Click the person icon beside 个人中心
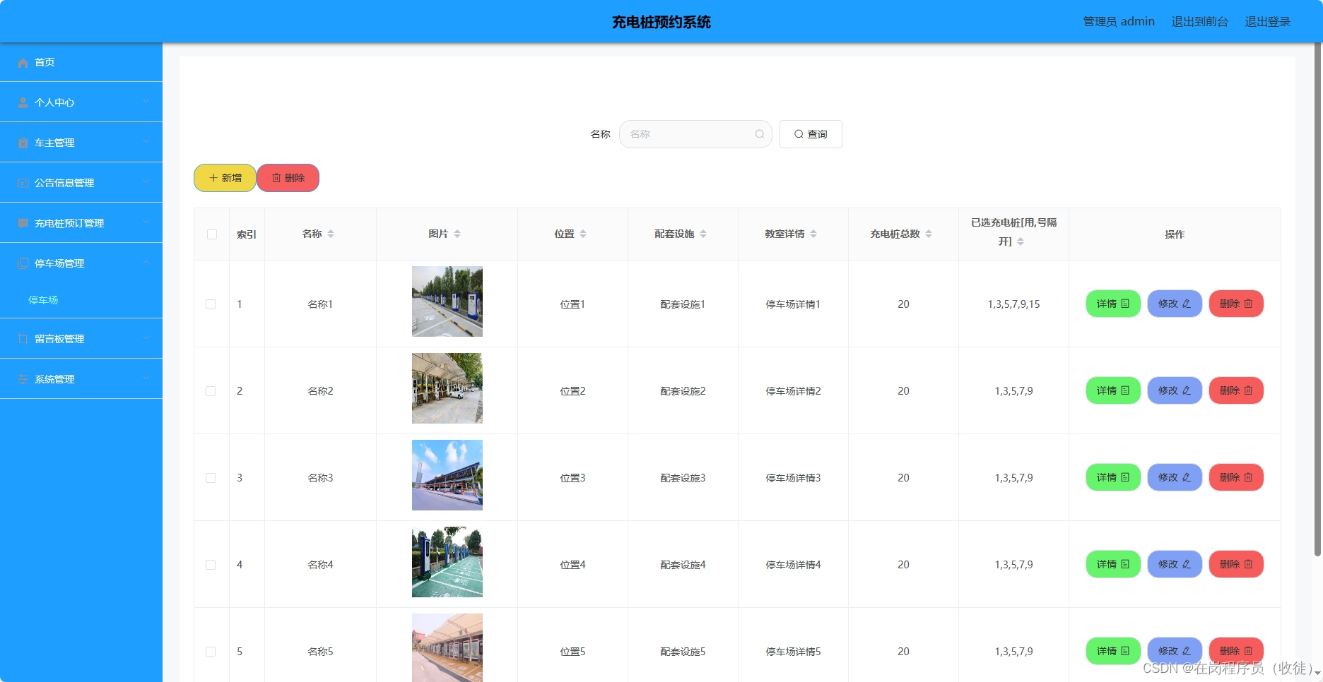Screen dimensions: 1323x682 tap(23, 103)
